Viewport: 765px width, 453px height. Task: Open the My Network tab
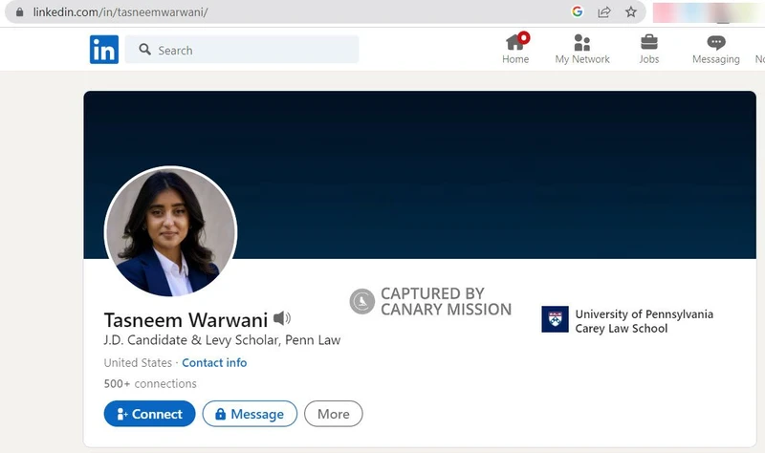[582, 49]
